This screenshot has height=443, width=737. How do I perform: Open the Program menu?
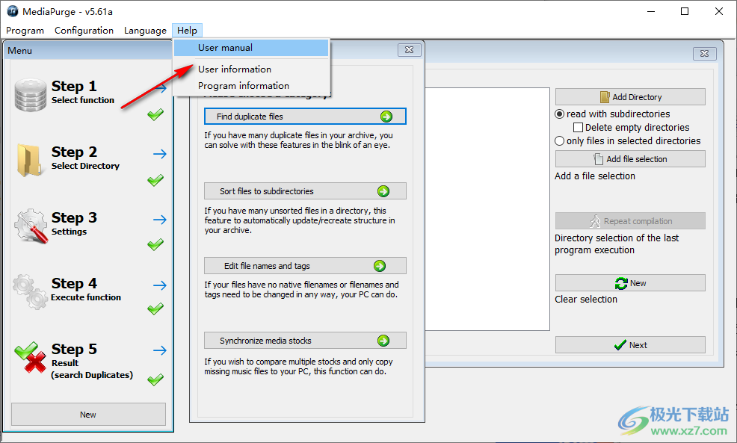[x=25, y=31]
